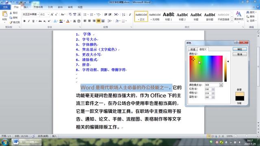The height and width of the screenshot is (146, 260).
Task: Expand the styles gallery more arrow
Action: (x=232, y=20)
